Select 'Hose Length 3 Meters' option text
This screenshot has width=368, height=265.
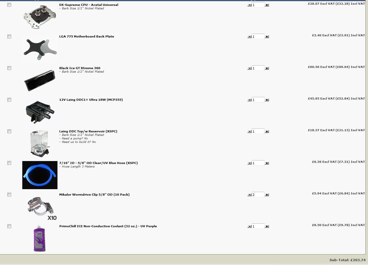[x=78, y=166]
